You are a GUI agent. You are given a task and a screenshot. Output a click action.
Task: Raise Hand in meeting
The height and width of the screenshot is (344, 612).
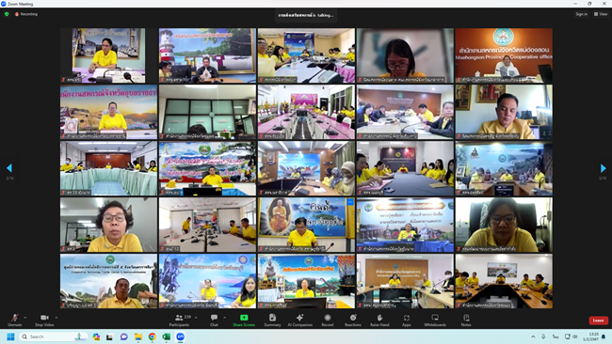coord(379,320)
